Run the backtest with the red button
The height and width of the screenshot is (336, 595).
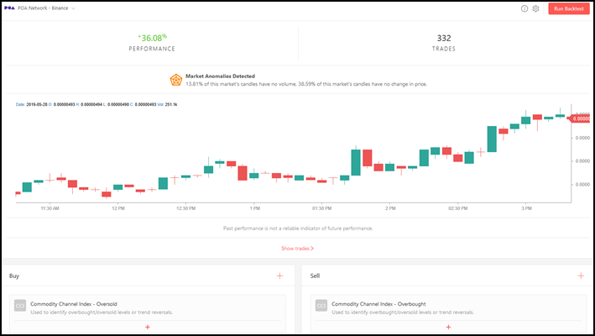pyautogui.click(x=569, y=8)
